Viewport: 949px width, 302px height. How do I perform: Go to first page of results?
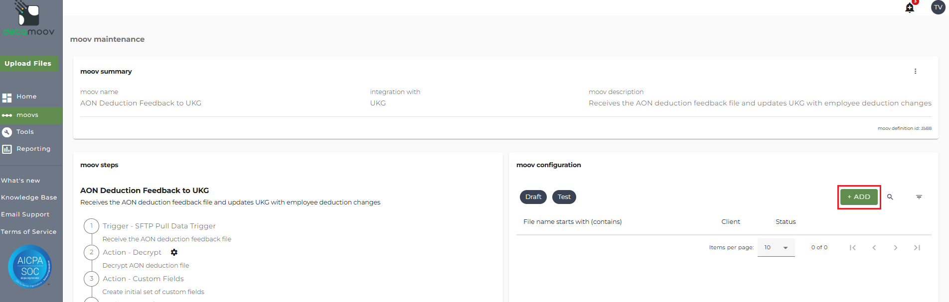pyautogui.click(x=853, y=247)
